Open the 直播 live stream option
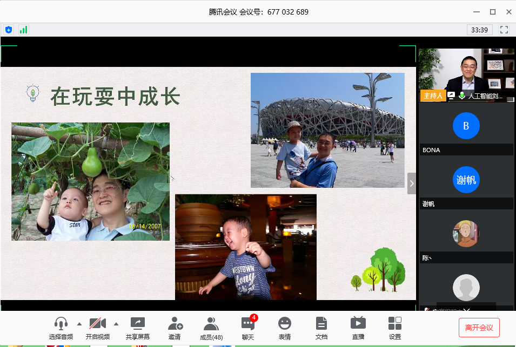Screen dimensions: 516x347 (358, 324)
